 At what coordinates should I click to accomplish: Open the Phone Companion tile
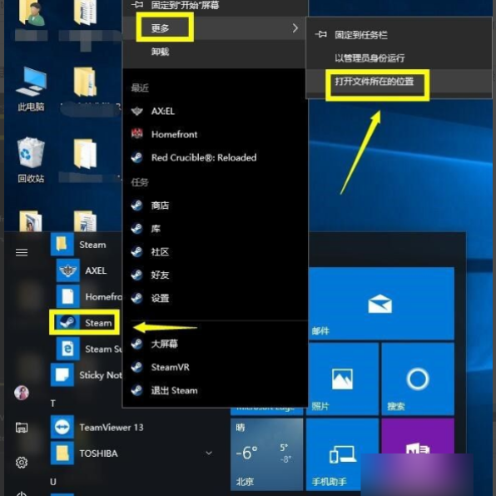pos(342,454)
